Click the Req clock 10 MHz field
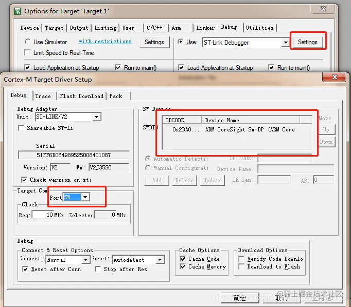351x307 pixels. pyautogui.click(x=43, y=215)
